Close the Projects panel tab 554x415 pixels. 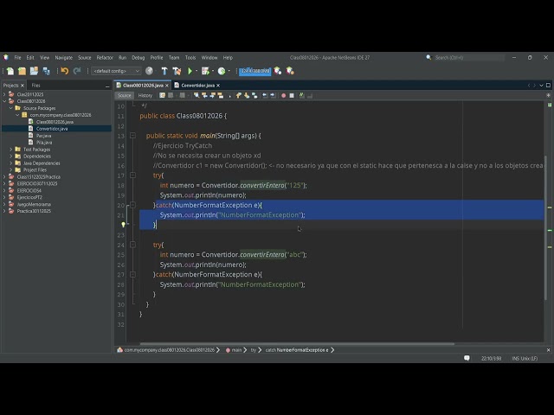click(23, 86)
